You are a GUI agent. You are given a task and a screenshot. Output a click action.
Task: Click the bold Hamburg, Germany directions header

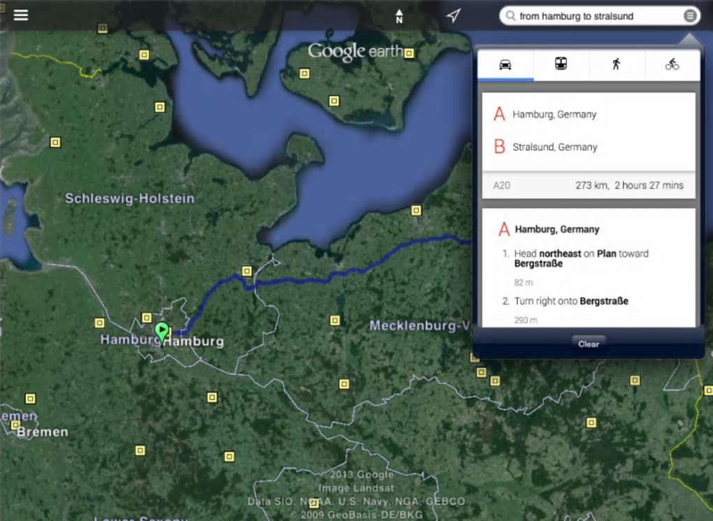pyautogui.click(x=556, y=229)
